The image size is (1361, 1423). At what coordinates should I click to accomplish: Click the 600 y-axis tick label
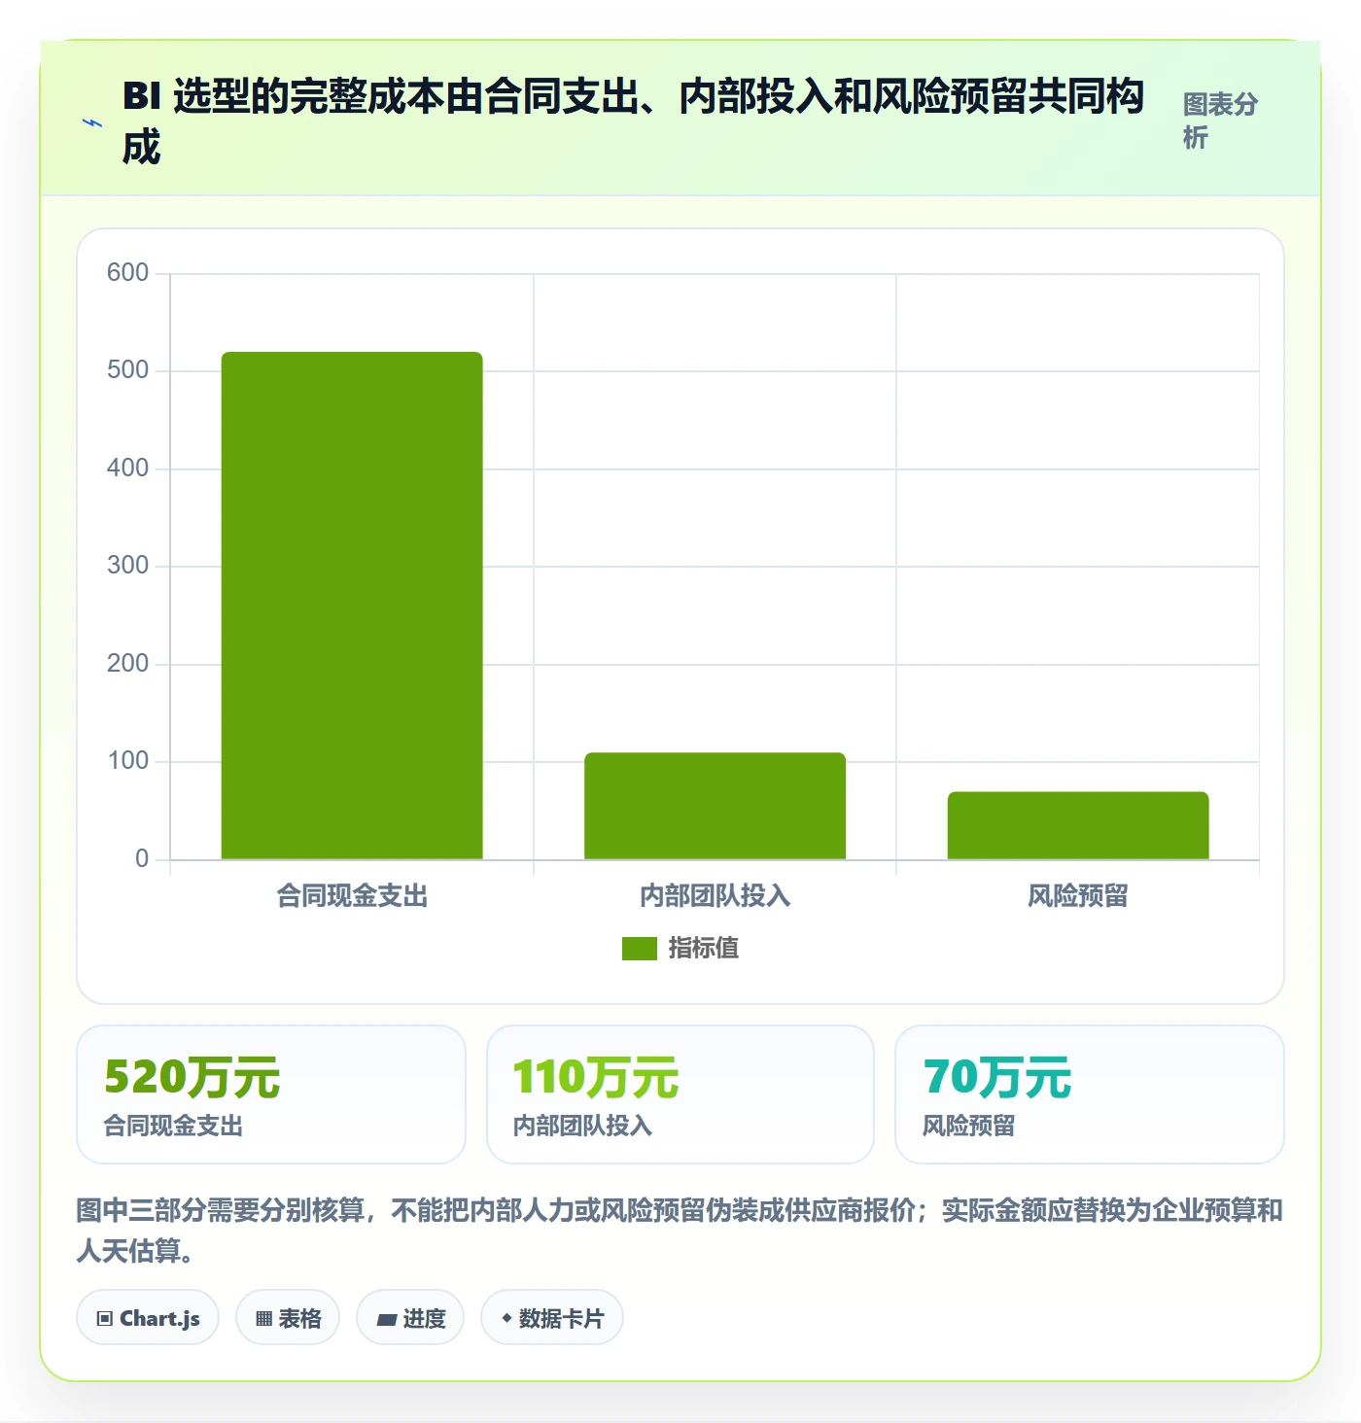pos(127,272)
